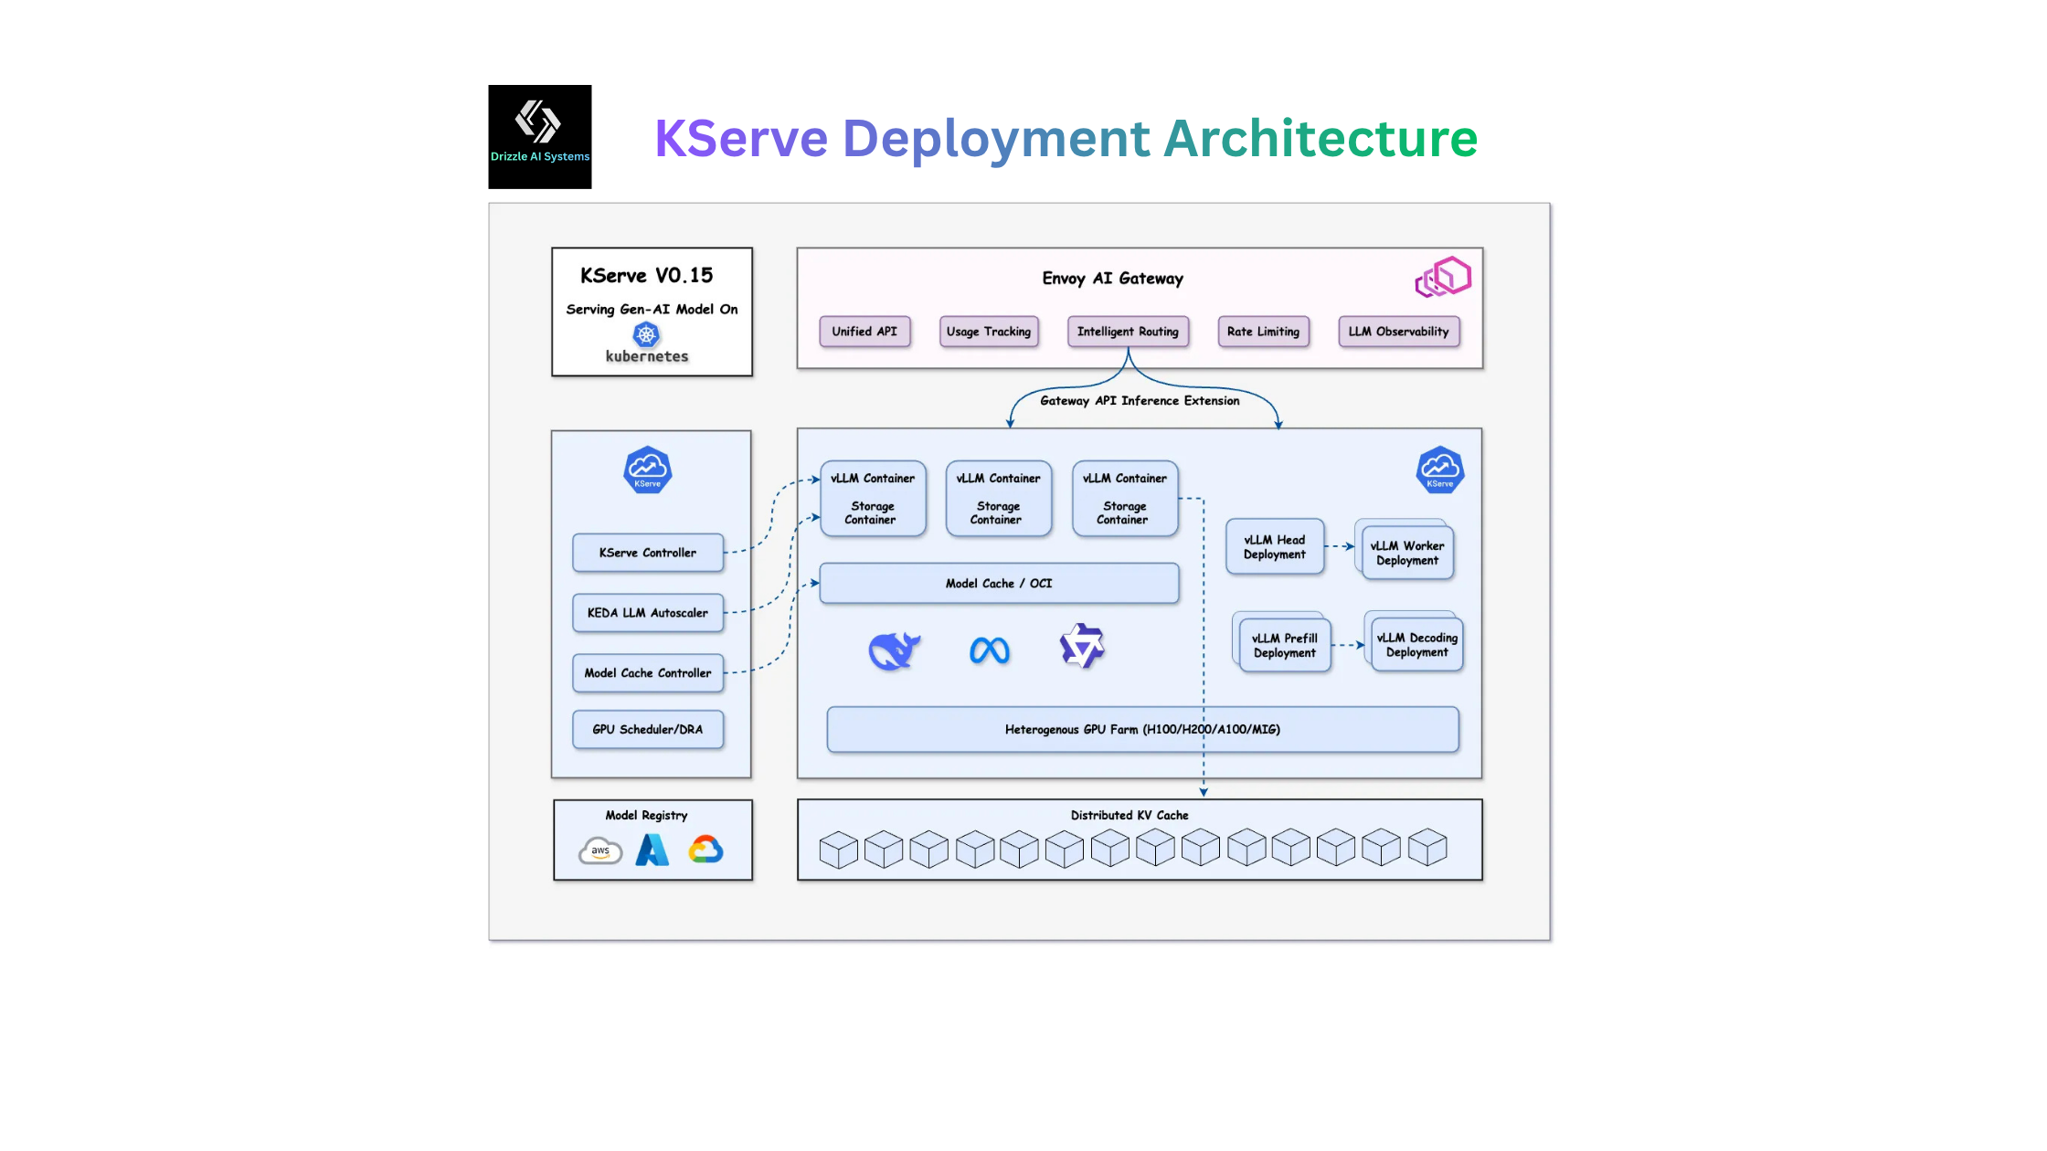Click the GPU Scheduler/DRA box
Viewport: 2047px width, 1151px height.
(x=648, y=730)
